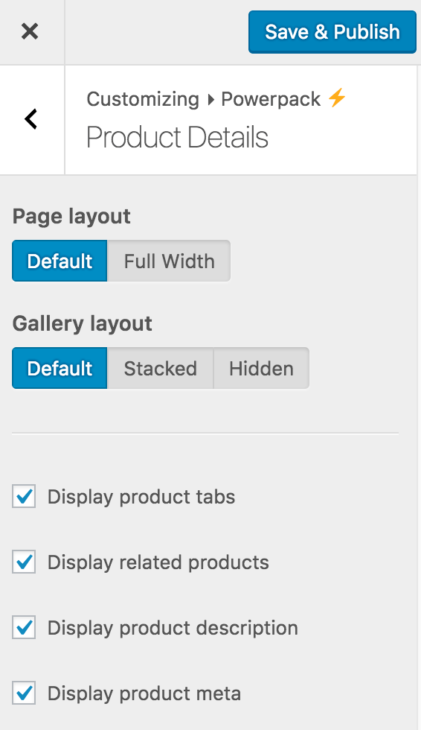This screenshot has height=730, width=421.
Task: Click the Save & Publish button
Action: (332, 32)
